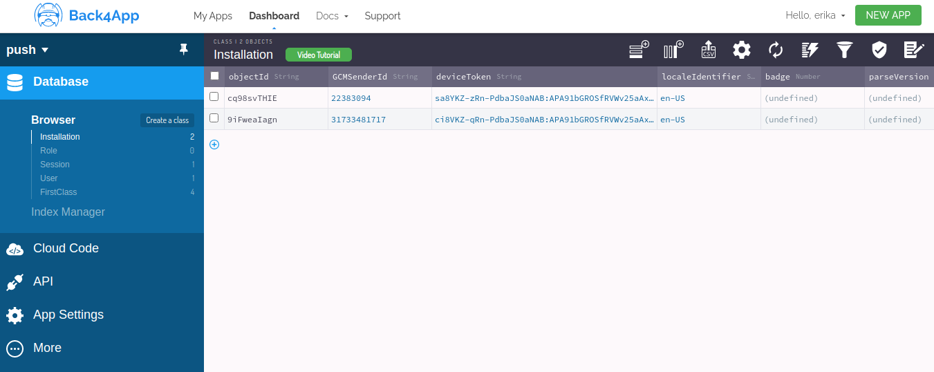Check the cq98svTHIE row checkbox
The height and width of the screenshot is (372, 934).
pyautogui.click(x=214, y=97)
